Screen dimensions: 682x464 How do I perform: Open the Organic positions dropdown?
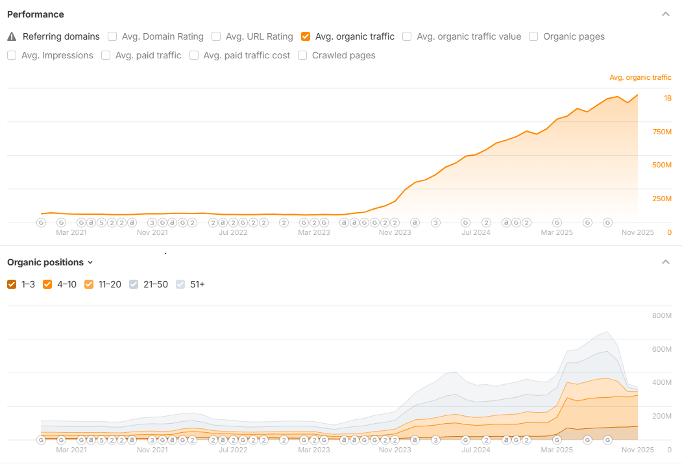click(50, 262)
